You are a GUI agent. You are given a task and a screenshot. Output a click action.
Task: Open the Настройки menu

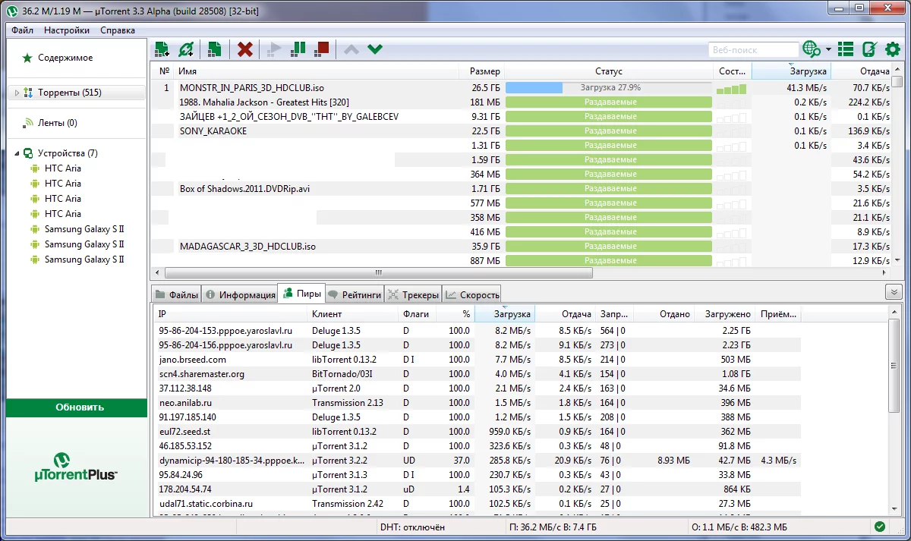pyautogui.click(x=66, y=30)
